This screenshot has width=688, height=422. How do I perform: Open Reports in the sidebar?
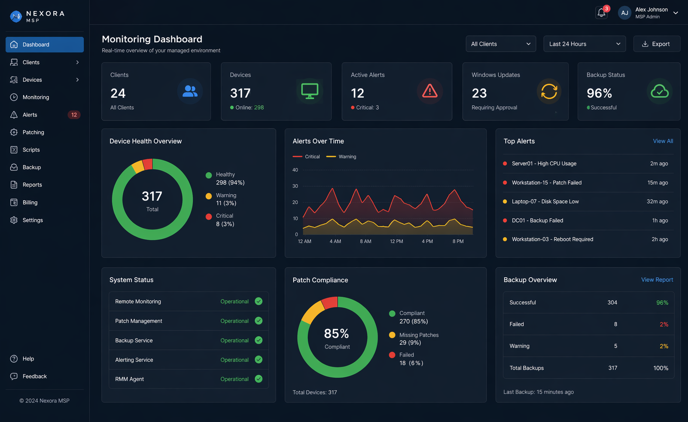(45, 185)
